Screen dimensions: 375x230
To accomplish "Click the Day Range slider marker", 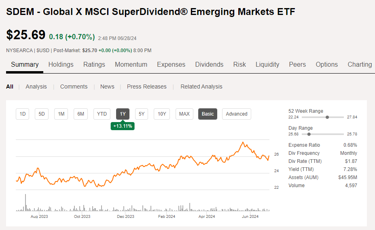I will 309,134.
